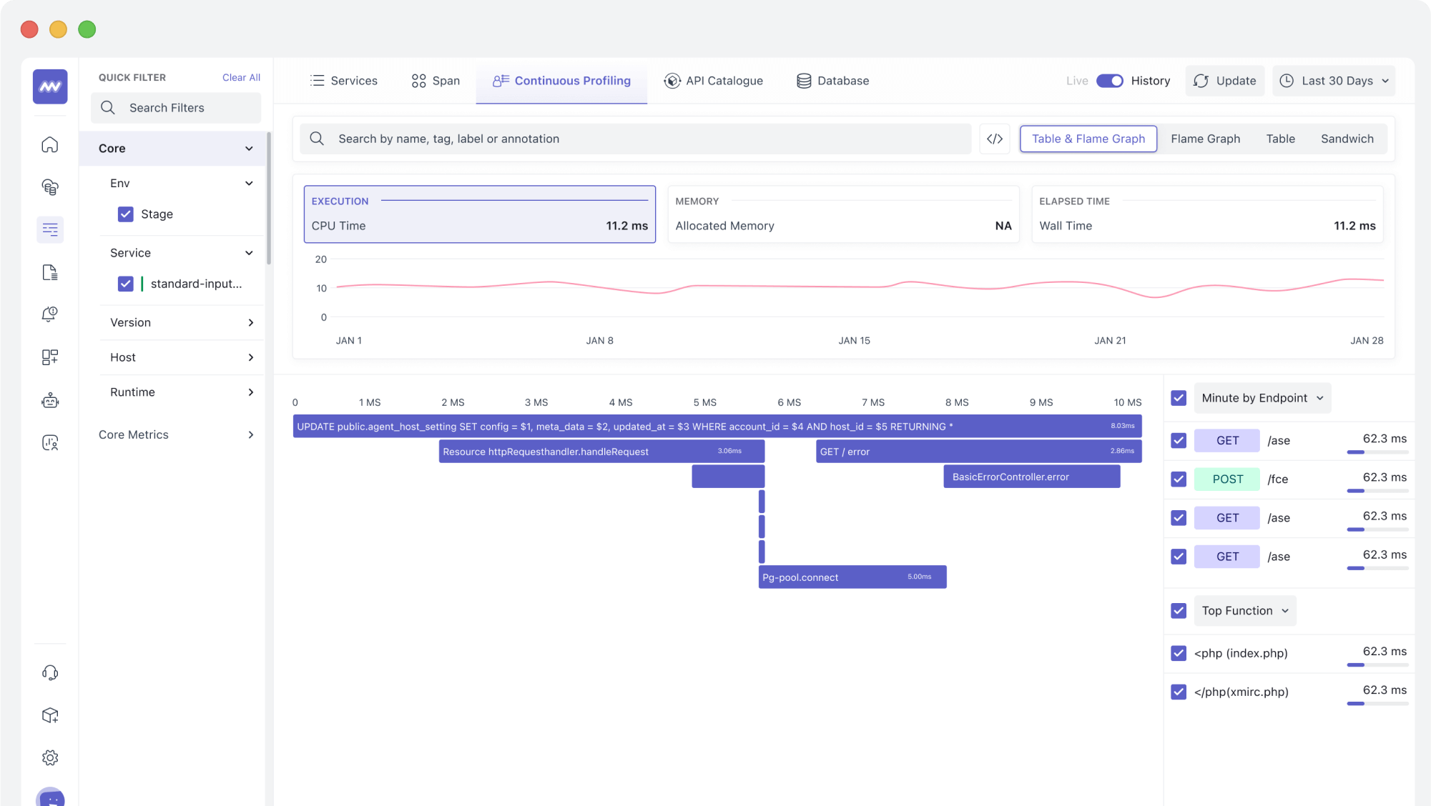This screenshot has height=806, width=1431.
Task: Open the bot icon in sidebar
Action: [50, 400]
